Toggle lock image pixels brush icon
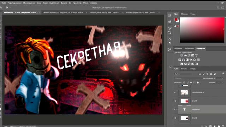Screen dimensions: 226x127 188,83
